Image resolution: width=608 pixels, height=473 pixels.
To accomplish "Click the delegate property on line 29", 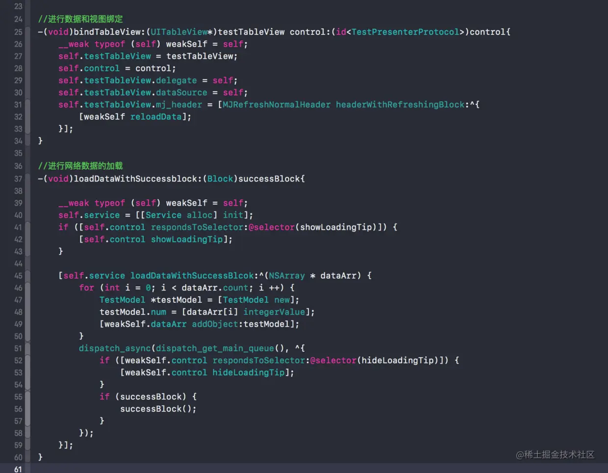I will [177, 80].
